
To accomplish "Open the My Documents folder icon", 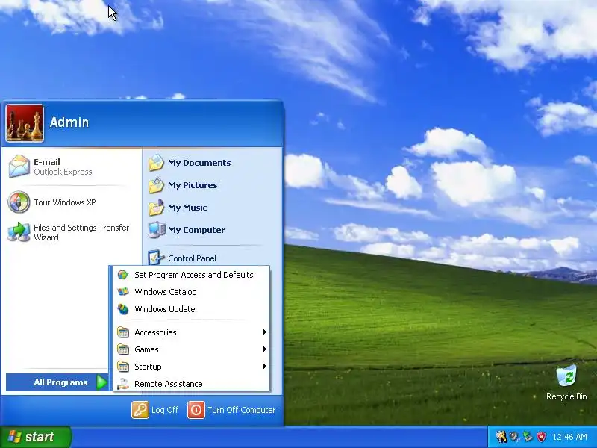I will [x=156, y=163].
